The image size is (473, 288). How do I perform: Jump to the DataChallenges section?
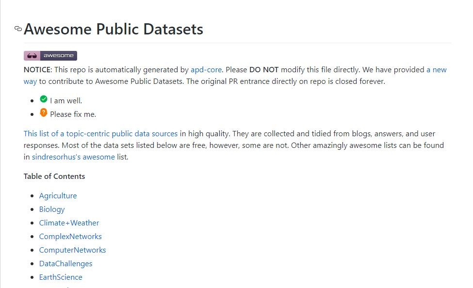click(x=65, y=264)
